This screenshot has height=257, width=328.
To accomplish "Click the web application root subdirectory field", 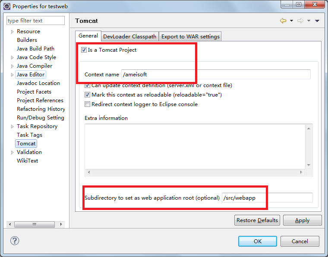I will pos(267,197).
